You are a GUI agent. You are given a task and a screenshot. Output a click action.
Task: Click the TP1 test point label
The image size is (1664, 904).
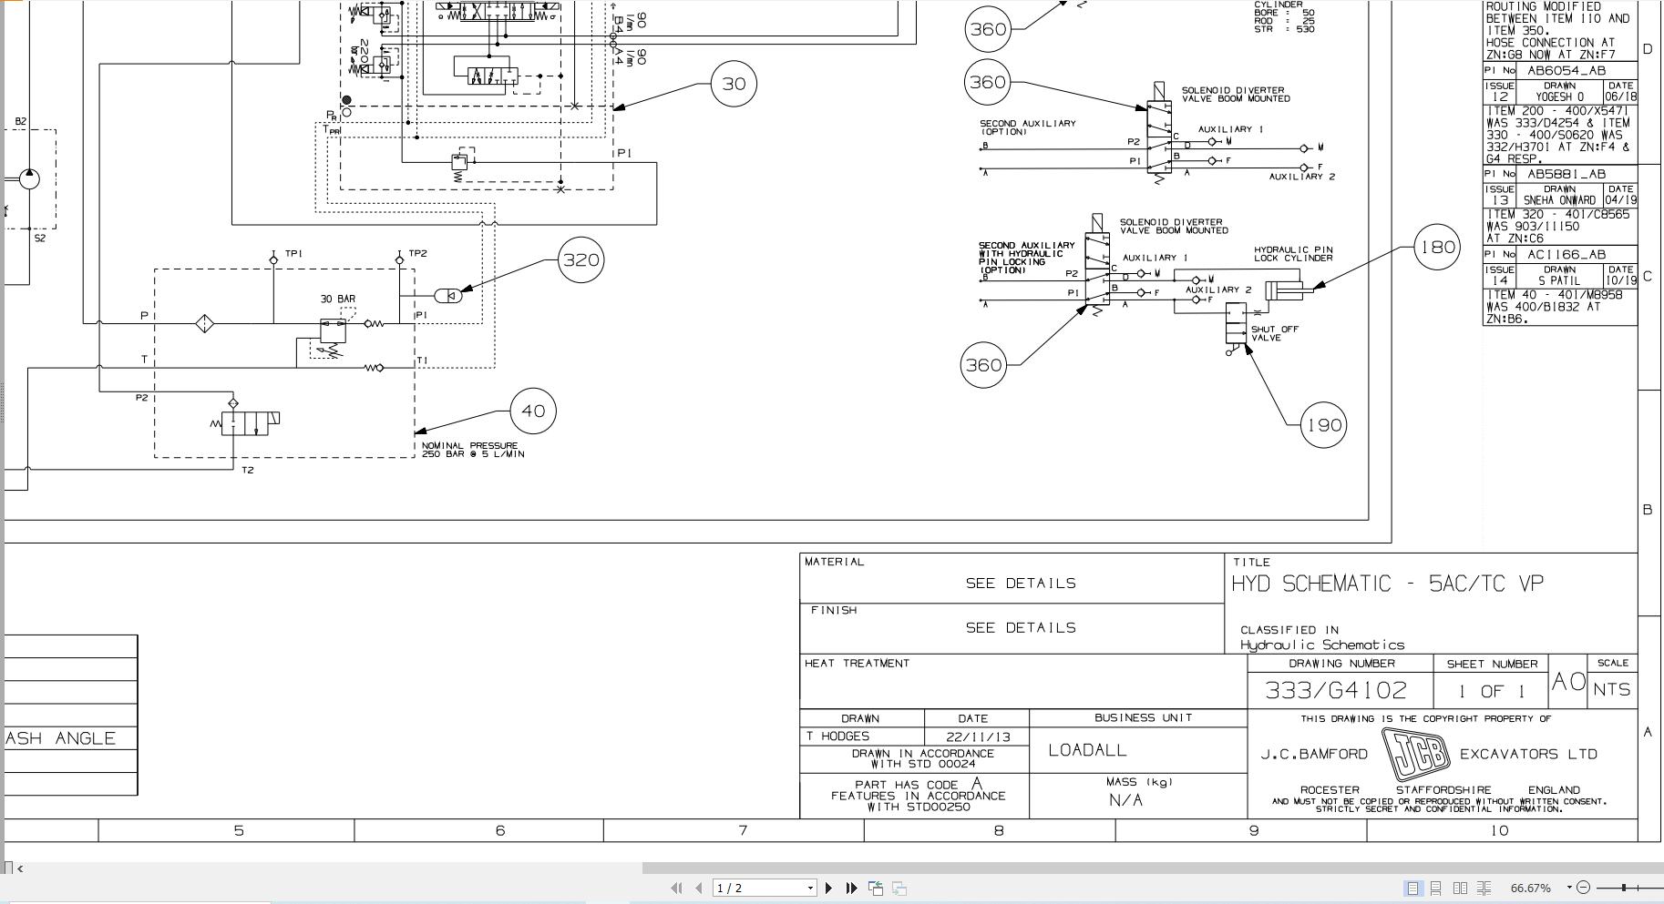(293, 253)
